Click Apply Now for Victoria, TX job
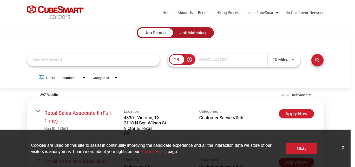The height and width of the screenshot is (167, 355). point(296,114)
